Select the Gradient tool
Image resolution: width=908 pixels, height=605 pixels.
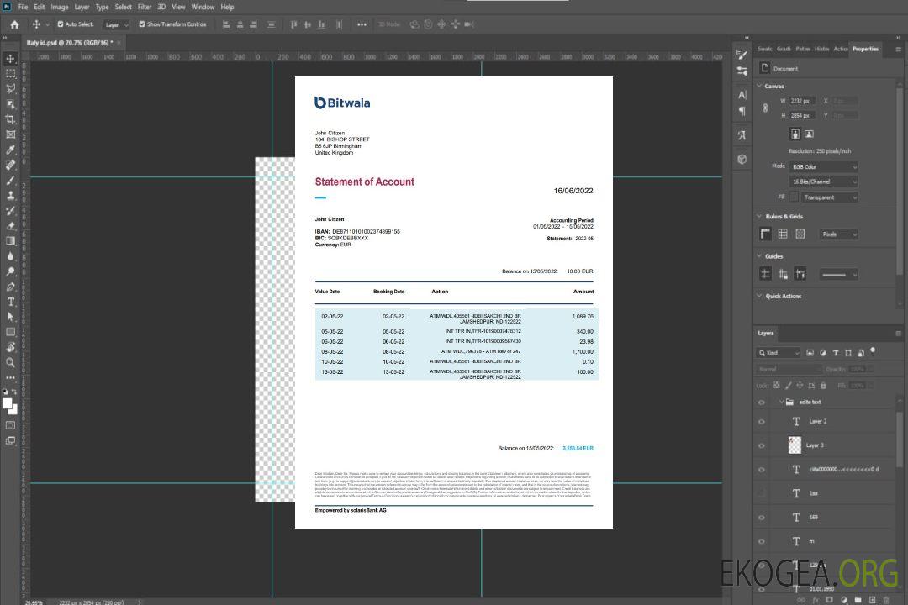coord(10,241)
